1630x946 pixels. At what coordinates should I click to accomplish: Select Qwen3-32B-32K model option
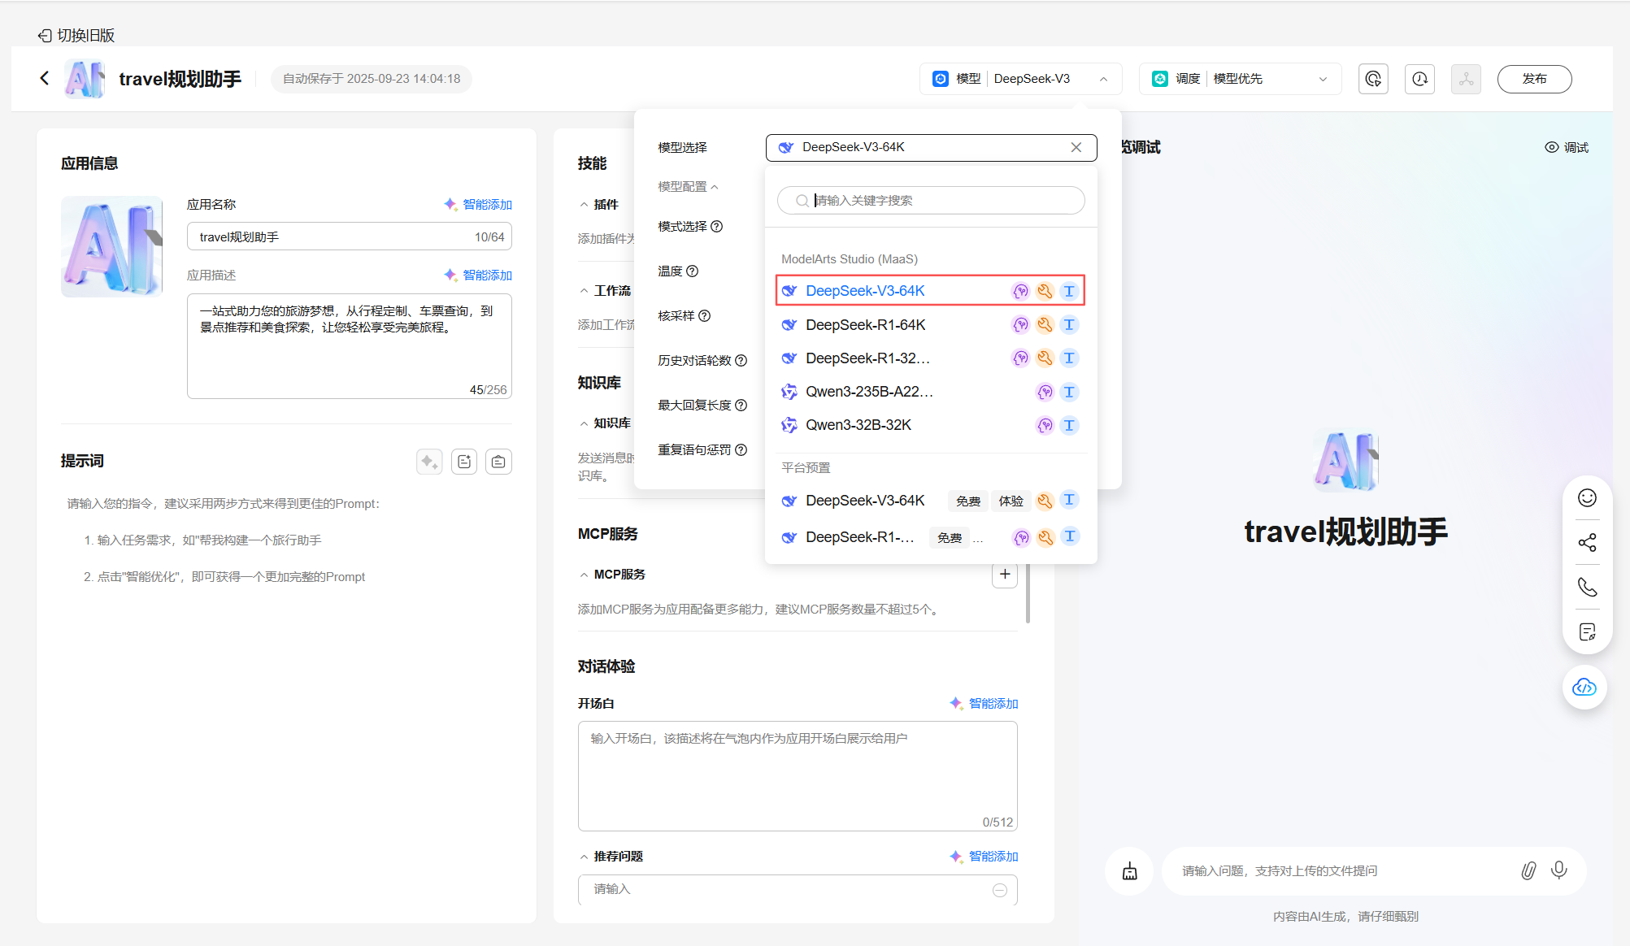click(858, 425)
